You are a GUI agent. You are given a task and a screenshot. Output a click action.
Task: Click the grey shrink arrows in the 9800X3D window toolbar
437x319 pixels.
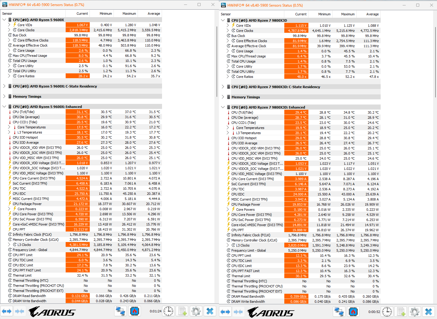pos(238,312)
